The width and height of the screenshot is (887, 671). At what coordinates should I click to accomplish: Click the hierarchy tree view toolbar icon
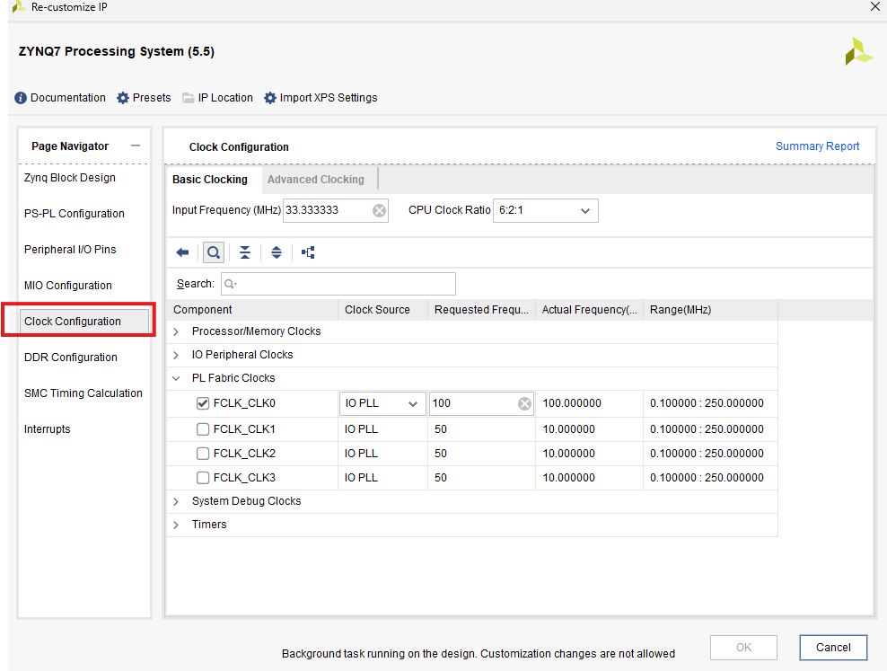point(308,252)
